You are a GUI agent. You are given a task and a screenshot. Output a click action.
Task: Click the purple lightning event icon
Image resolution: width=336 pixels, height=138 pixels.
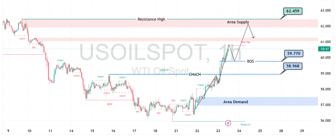pyautogui.click(x=228, y=123)
